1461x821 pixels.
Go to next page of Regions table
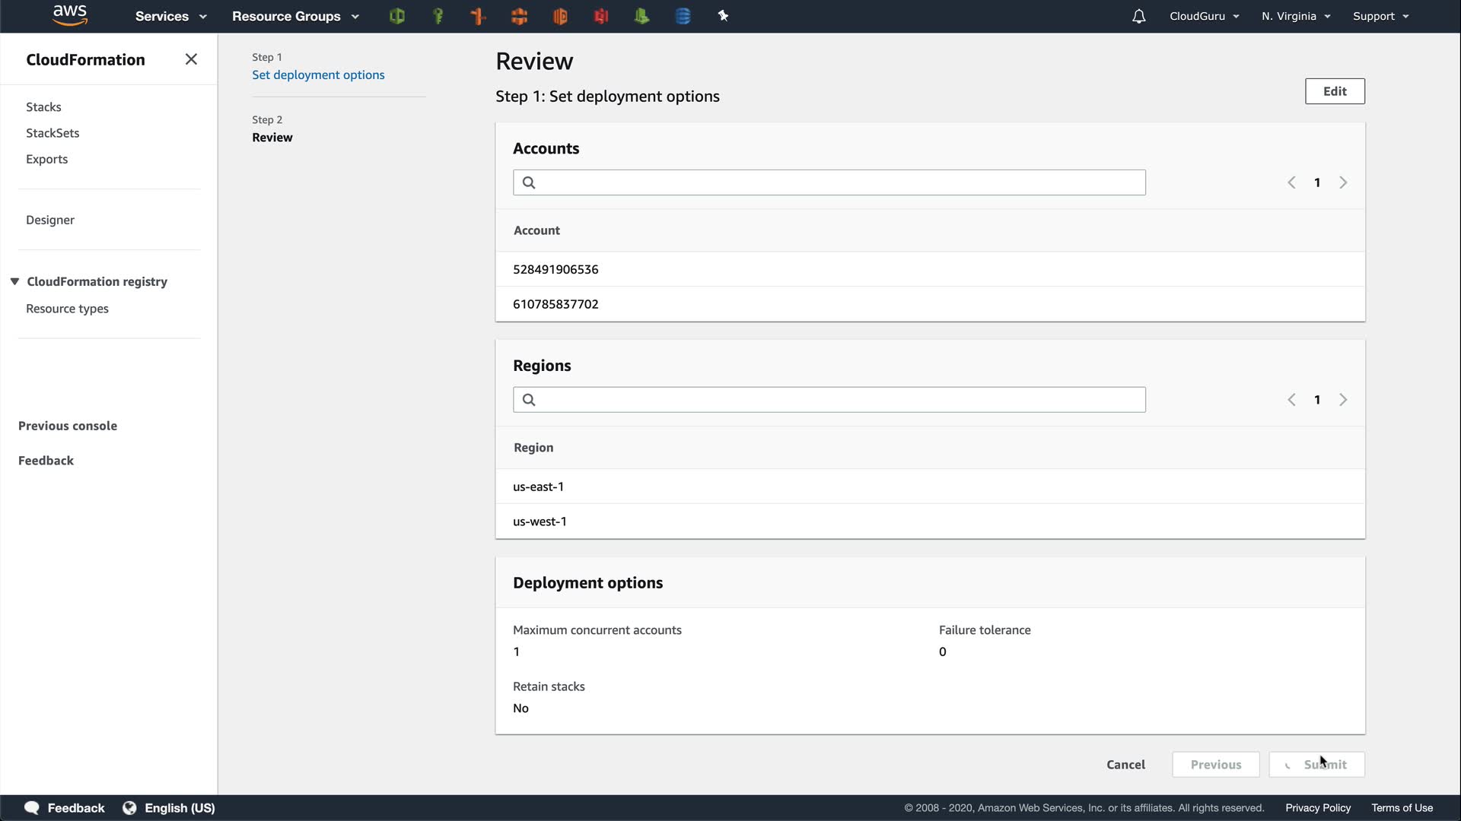[x=1343, y=400]
